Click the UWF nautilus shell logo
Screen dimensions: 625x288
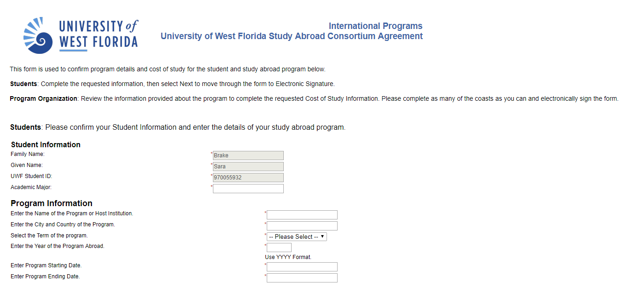tap(40, 35)
